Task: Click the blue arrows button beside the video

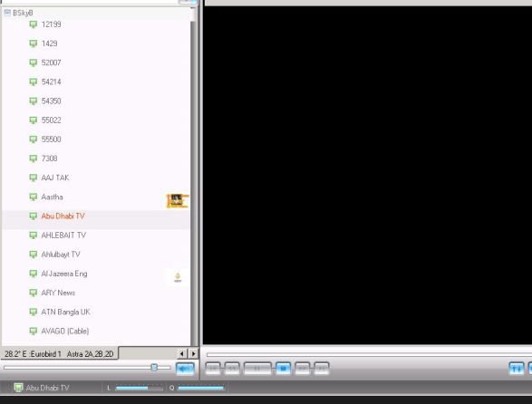Action: tap(517, 369)
